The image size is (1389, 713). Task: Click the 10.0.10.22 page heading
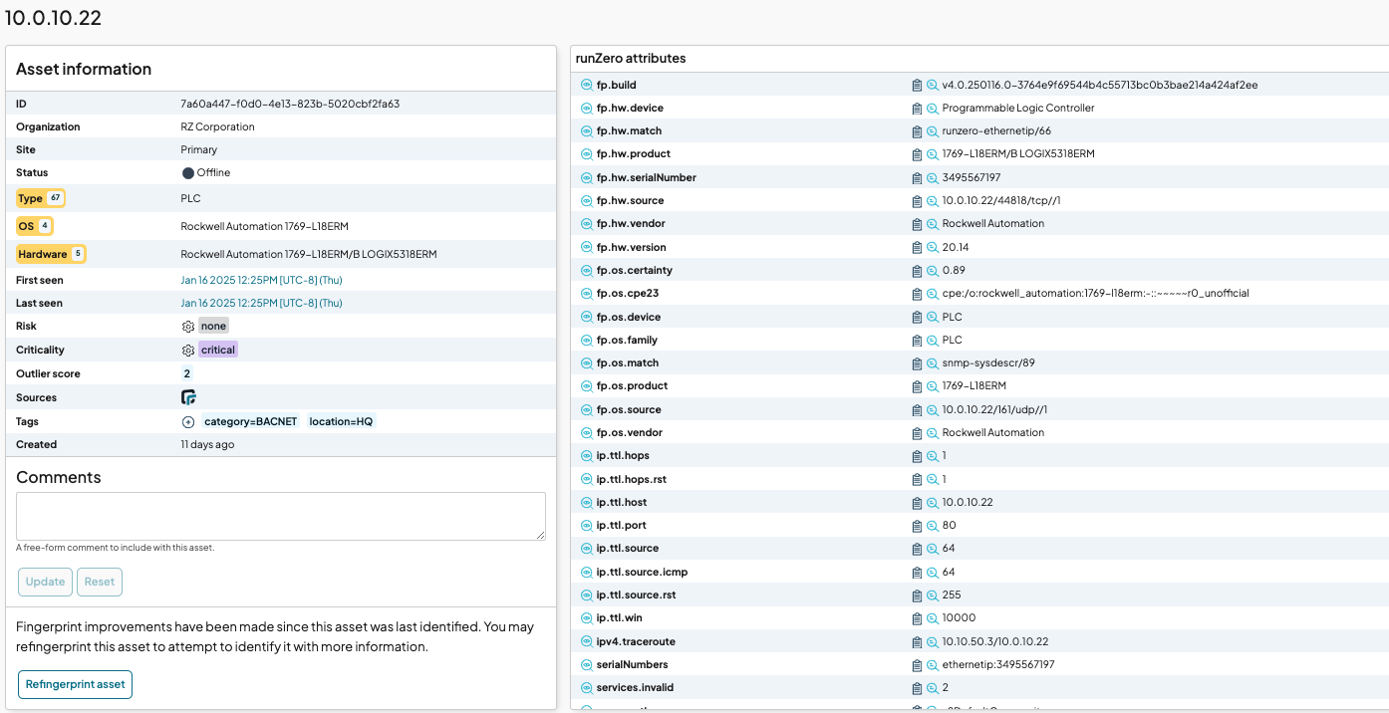tap(53, 18)
